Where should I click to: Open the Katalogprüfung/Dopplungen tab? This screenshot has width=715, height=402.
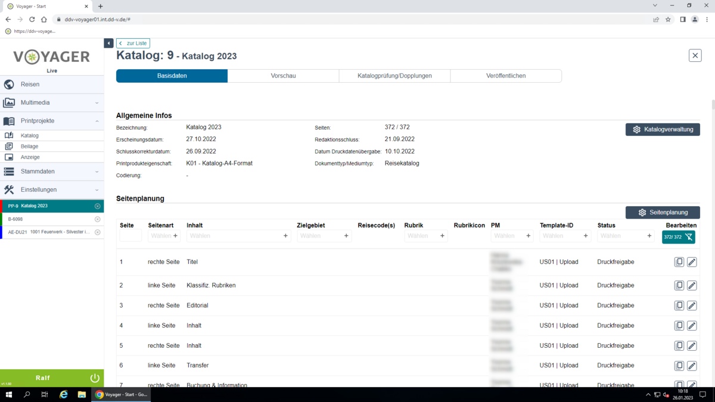click(394, 76)
